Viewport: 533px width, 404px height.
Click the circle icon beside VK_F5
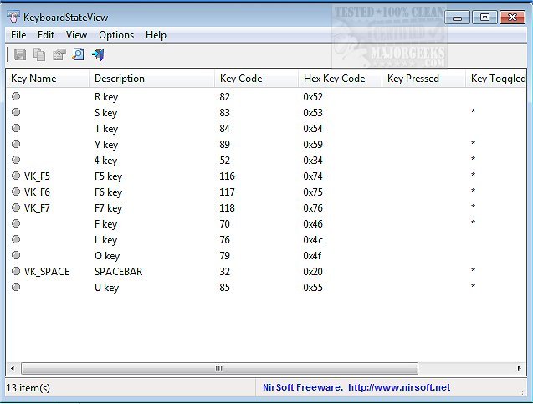16,176
